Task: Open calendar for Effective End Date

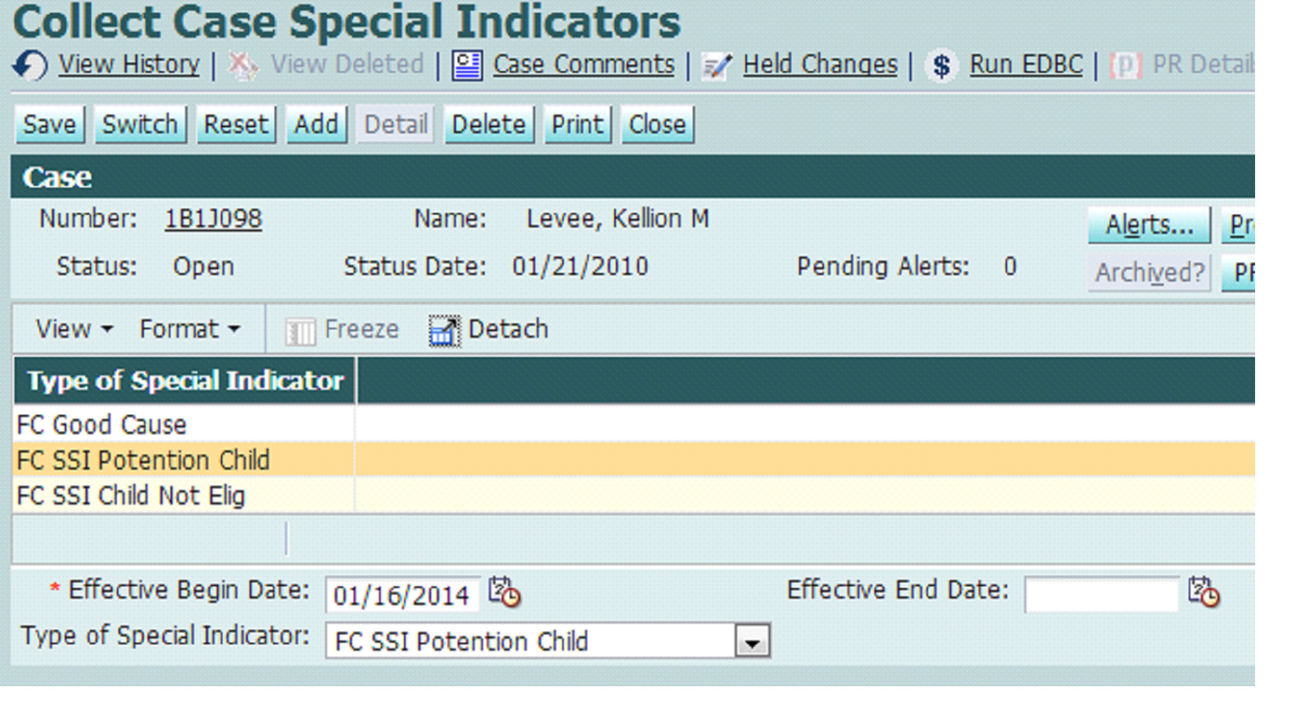Action: pyautogui.click(x=1204, y=592)
